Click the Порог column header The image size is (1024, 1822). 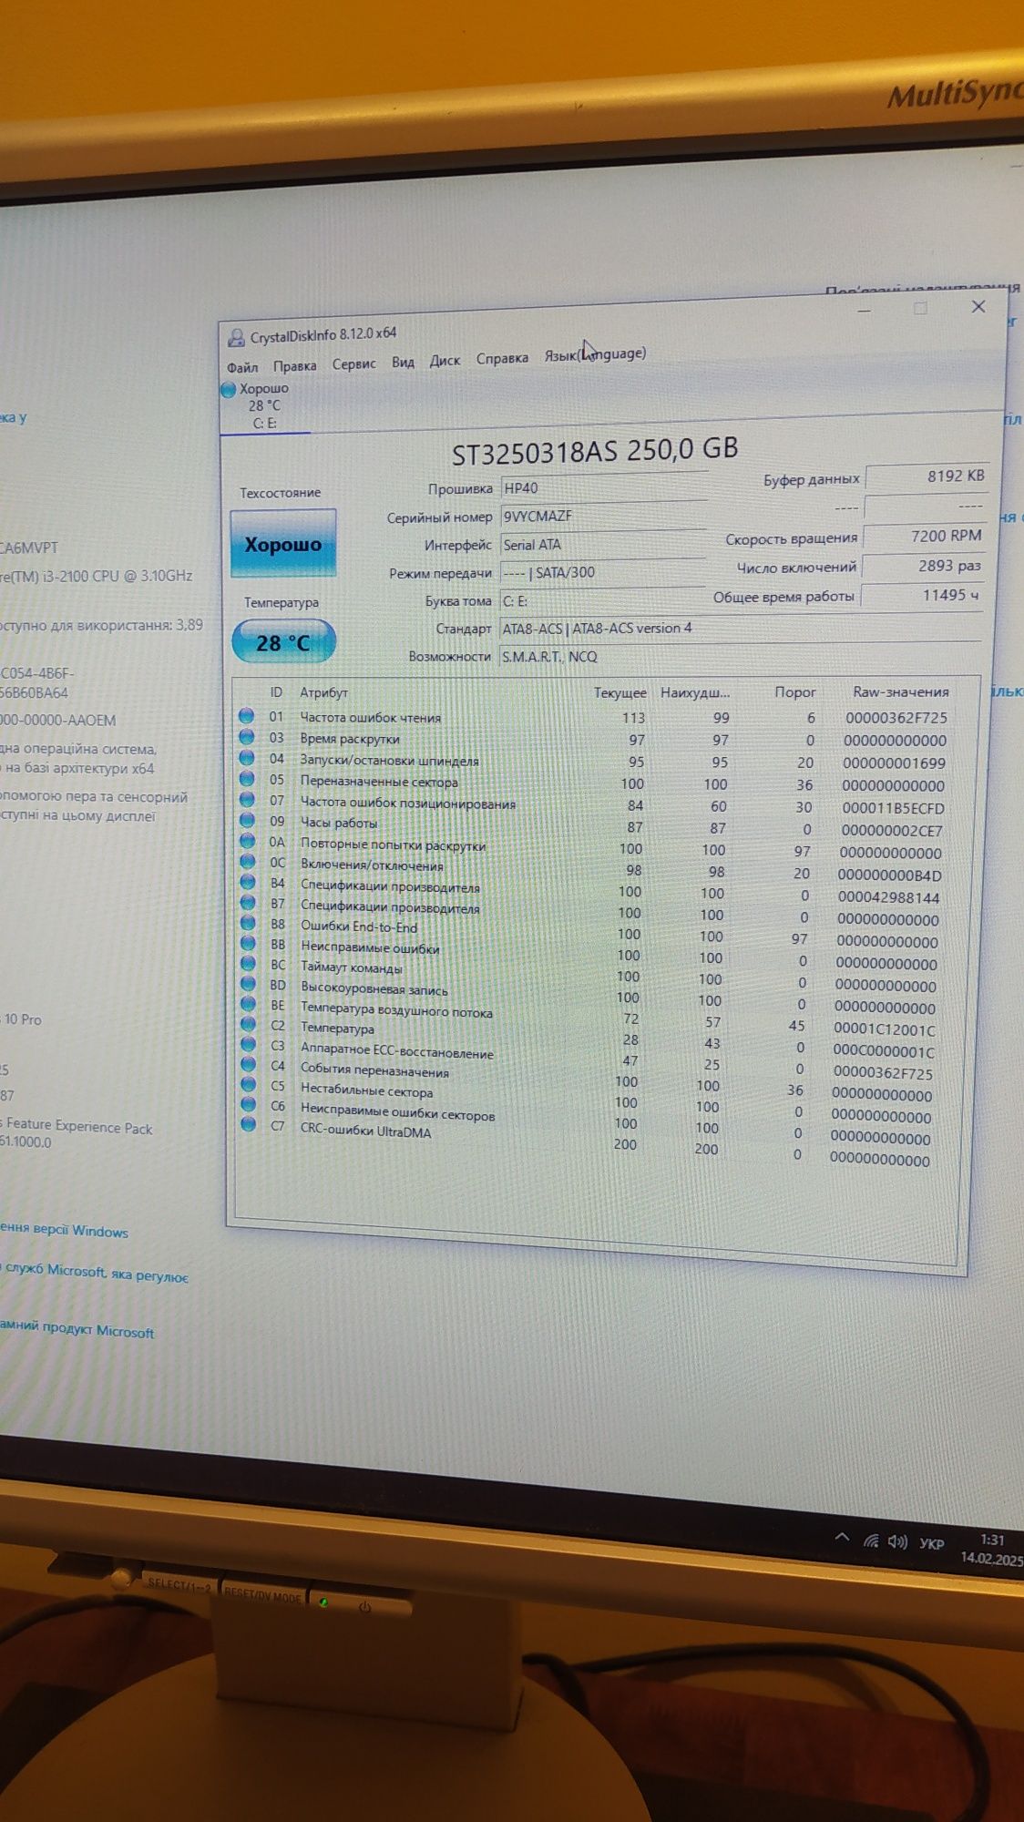pyautogui.click(x=794, y=692)
